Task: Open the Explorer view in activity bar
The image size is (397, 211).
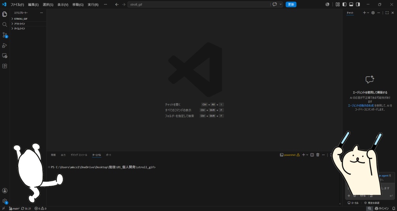Action: tap(5, 14)
